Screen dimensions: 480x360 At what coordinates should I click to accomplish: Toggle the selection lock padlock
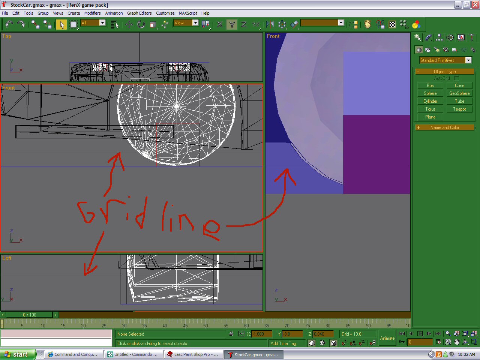[x=231, y=334]
